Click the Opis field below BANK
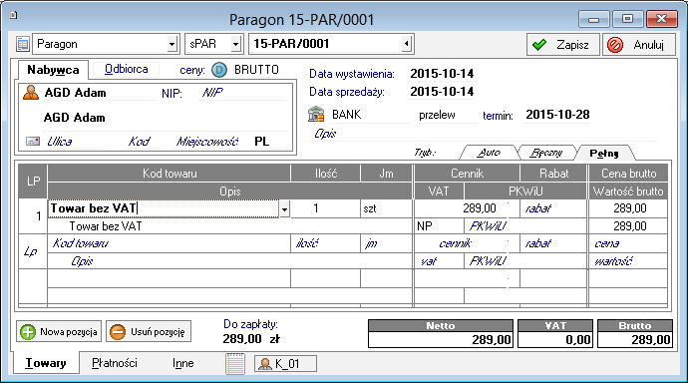The width and height of the screenshot is (688, 383). [x=483, y=134]
